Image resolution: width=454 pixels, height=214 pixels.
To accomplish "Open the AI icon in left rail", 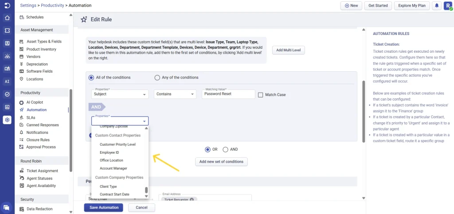I will click(7, 82).
